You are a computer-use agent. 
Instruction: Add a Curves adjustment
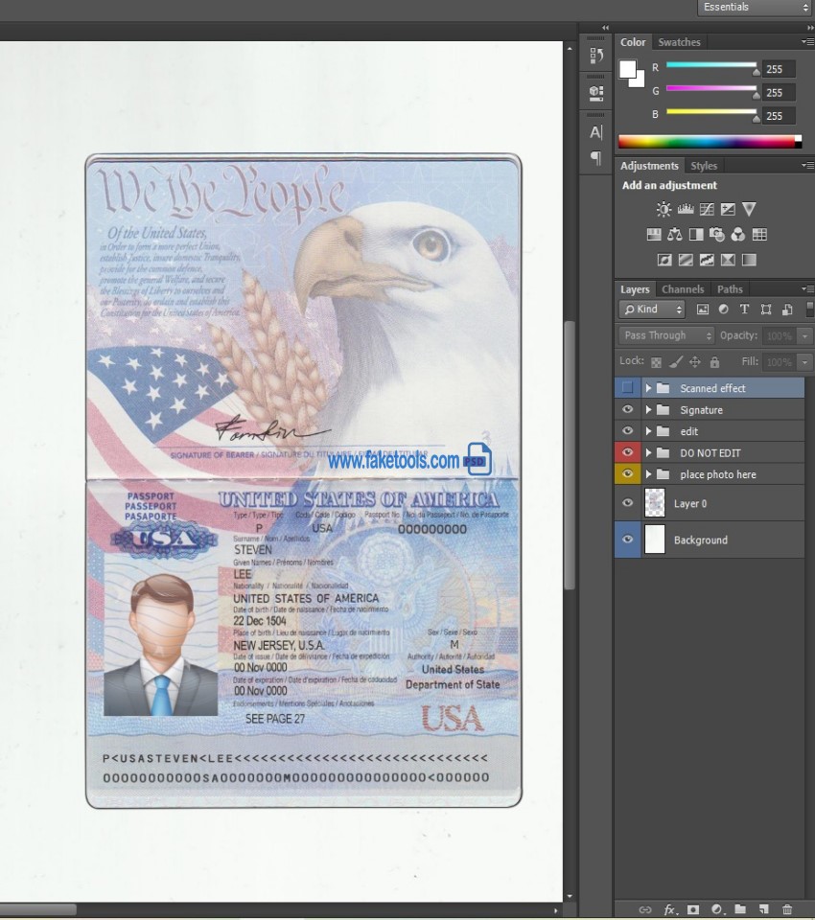coord(707,209)
